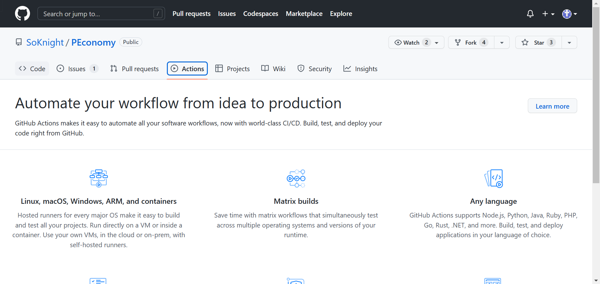
Task: Fork the repository
Action: (471, 42)
